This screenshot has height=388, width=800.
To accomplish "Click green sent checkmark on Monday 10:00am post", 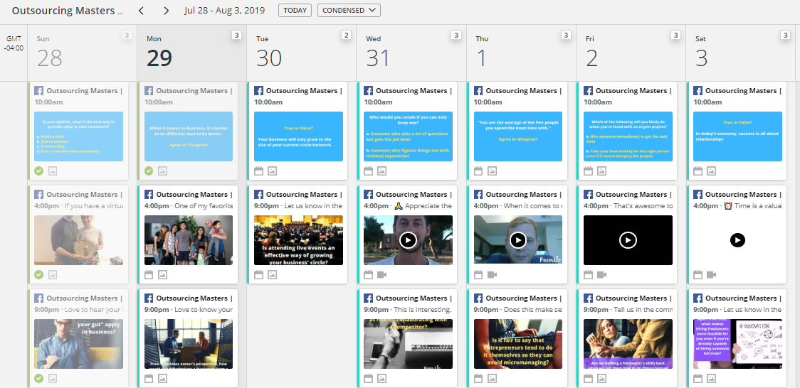I will tap(149, 171).
